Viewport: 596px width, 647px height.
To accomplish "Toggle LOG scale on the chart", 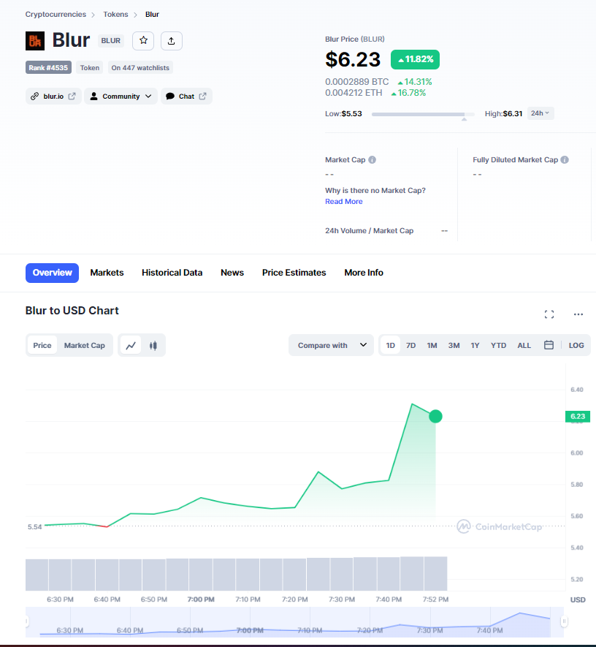I will [576, 345].
